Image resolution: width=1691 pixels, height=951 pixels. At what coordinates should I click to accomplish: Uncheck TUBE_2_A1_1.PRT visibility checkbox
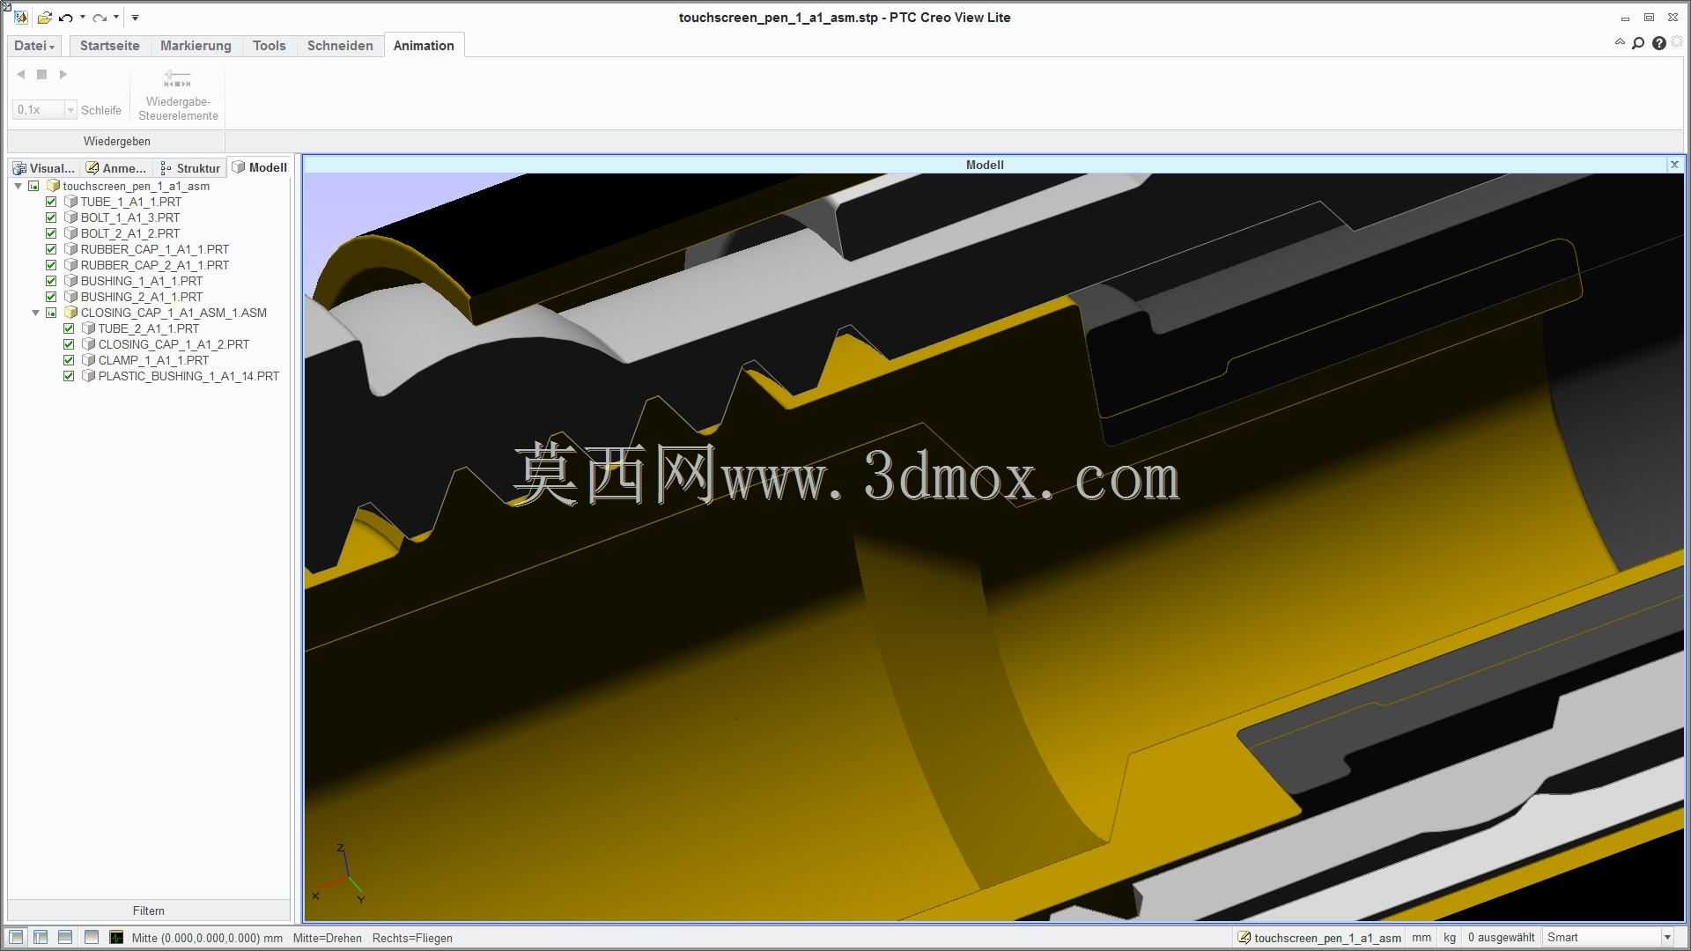coord(69,328)
